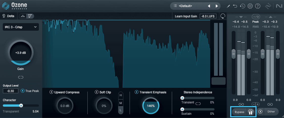Click the Character value 5.04

pos(35,111)
